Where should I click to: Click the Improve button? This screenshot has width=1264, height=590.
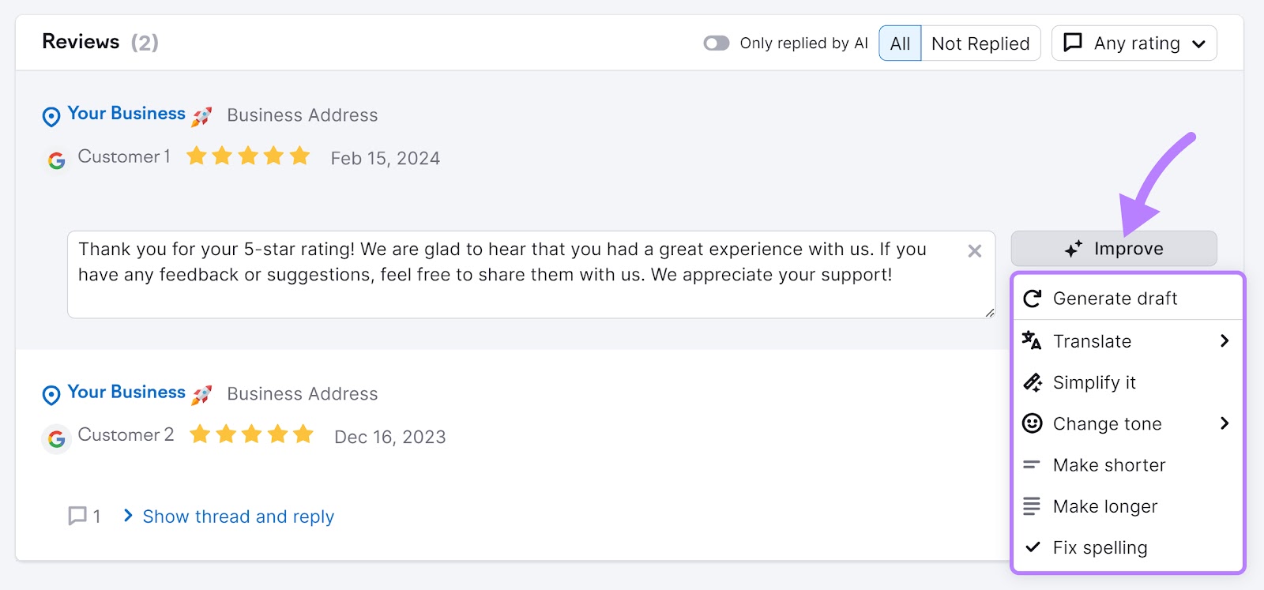1114,249
